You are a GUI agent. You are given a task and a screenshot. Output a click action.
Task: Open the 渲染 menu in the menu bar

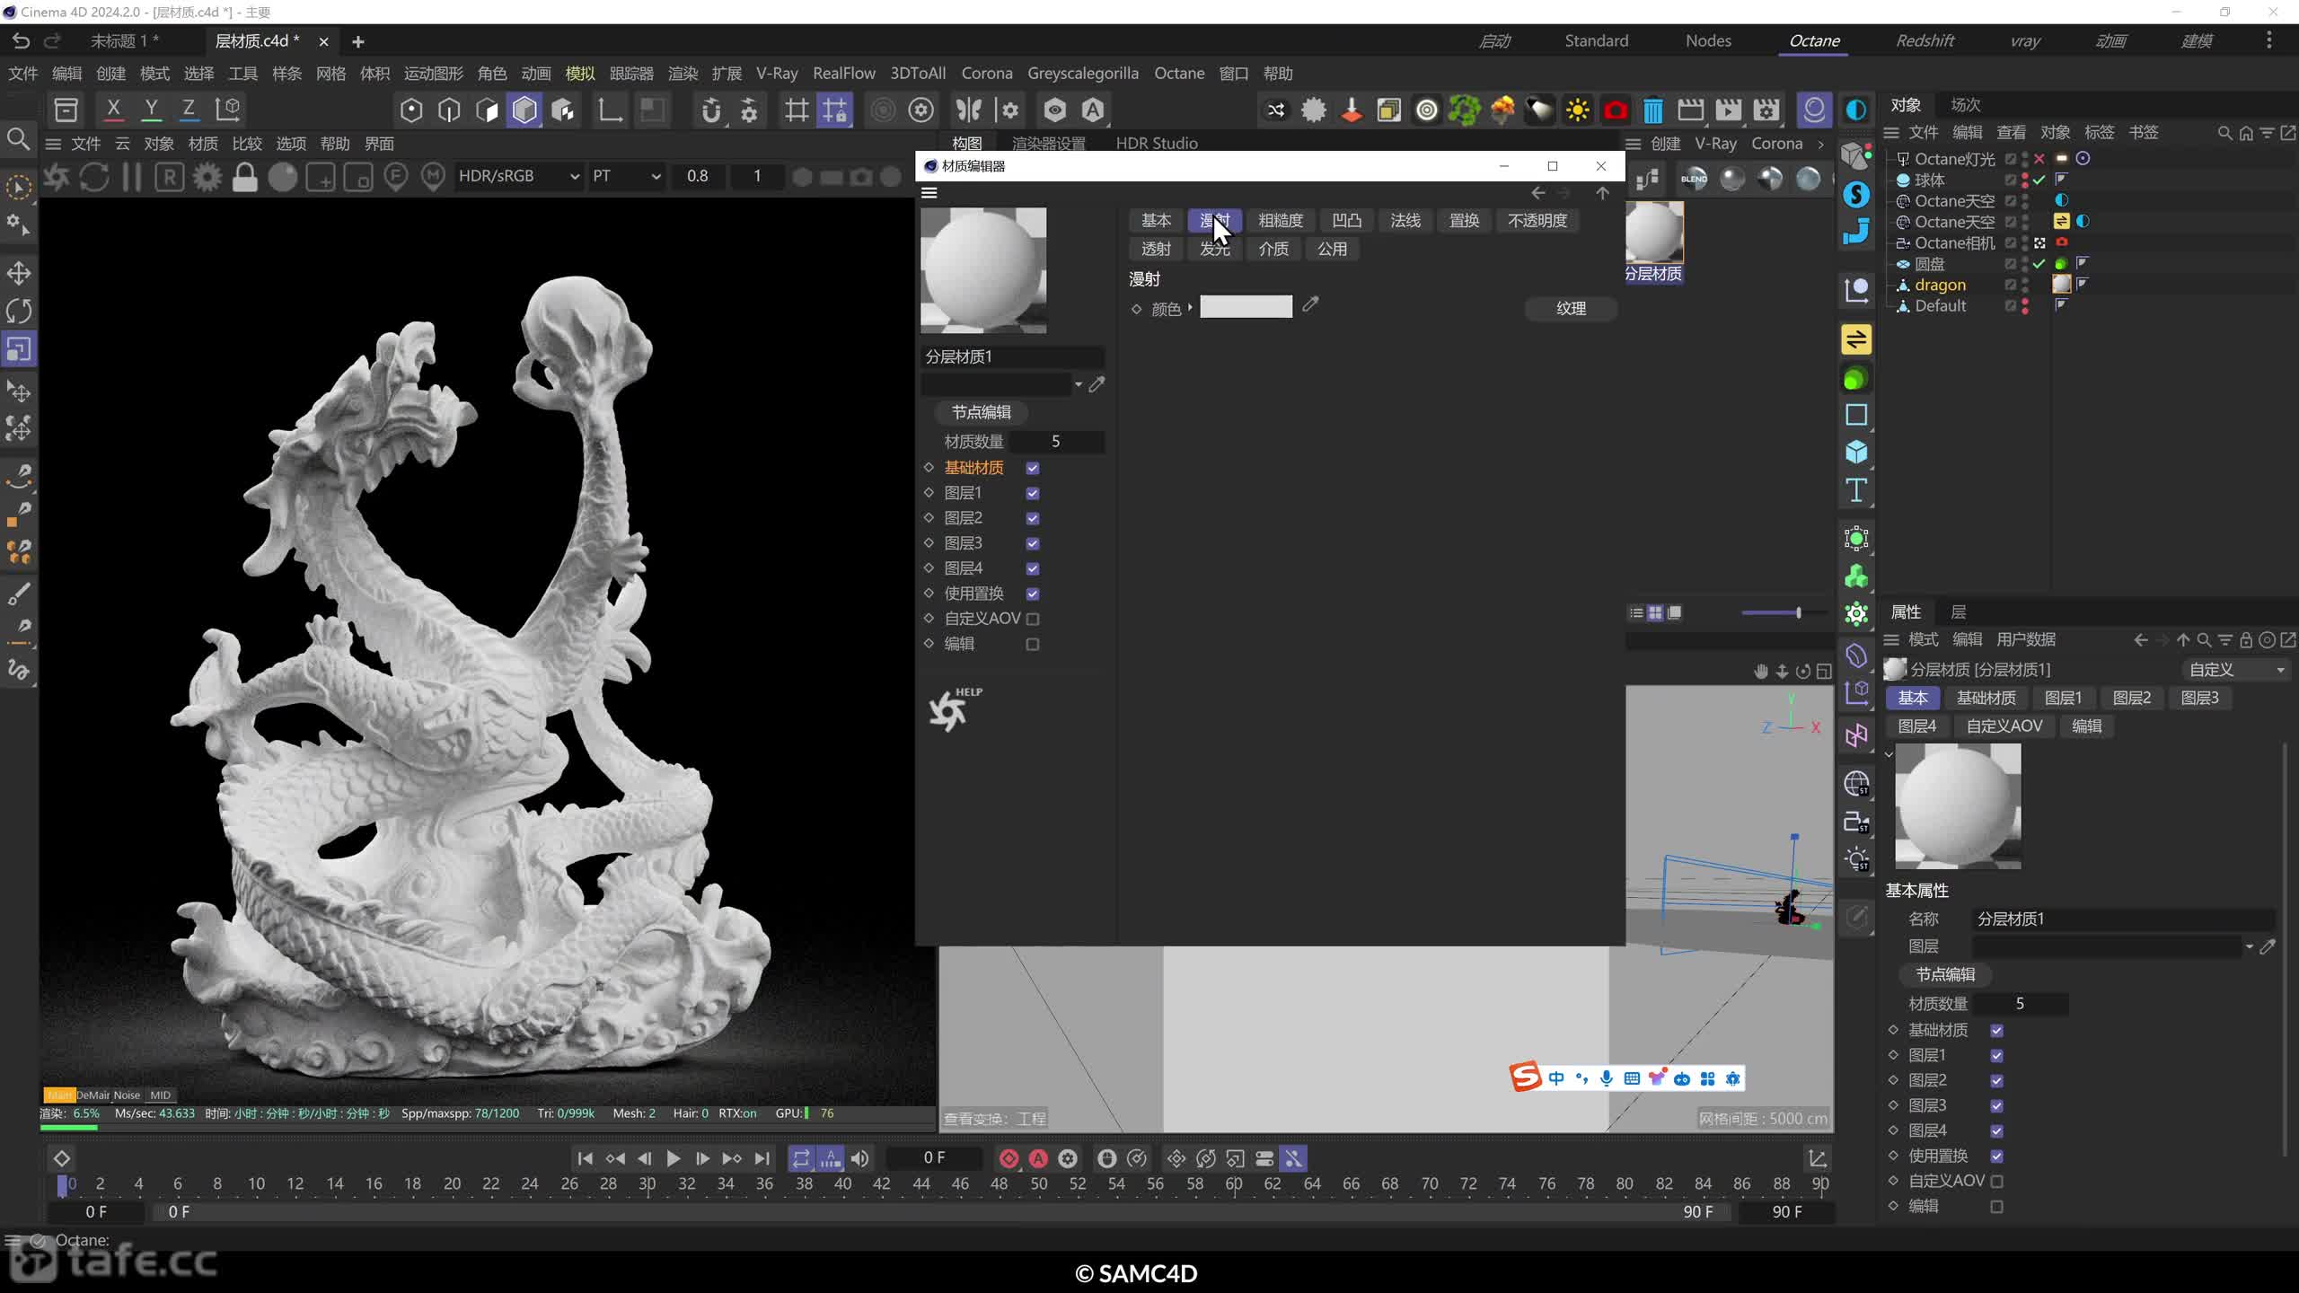pos(683,74)
